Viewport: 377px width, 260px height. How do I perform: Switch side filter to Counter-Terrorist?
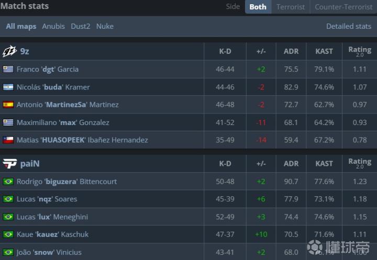[x=343, y=7]
